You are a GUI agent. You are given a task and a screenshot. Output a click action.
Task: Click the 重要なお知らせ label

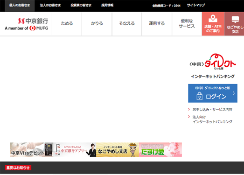point(18,168)
